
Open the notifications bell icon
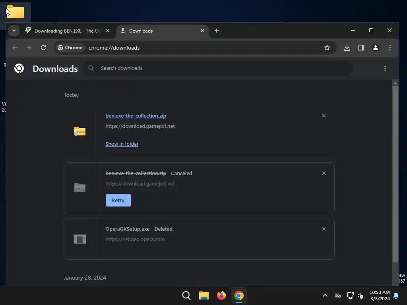(396, 295)
